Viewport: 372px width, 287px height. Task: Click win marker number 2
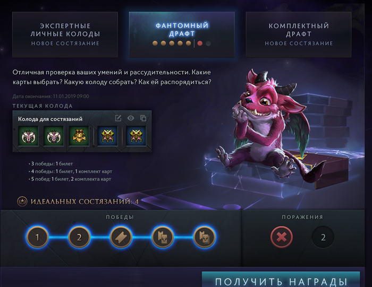click(x=79, y=237)
